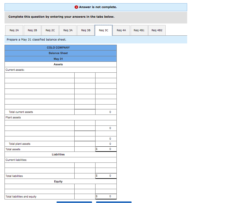The width and height of the screenshot is (247, 203).
Task: Switch to the Req 4A tab
Action: pyautogui.click(x=121, y=30)
